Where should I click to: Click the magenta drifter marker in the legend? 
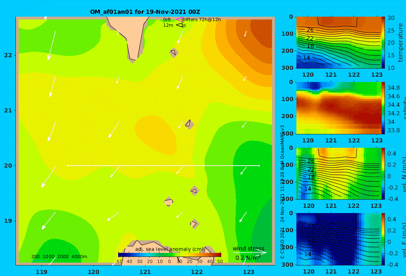[179, 19]
